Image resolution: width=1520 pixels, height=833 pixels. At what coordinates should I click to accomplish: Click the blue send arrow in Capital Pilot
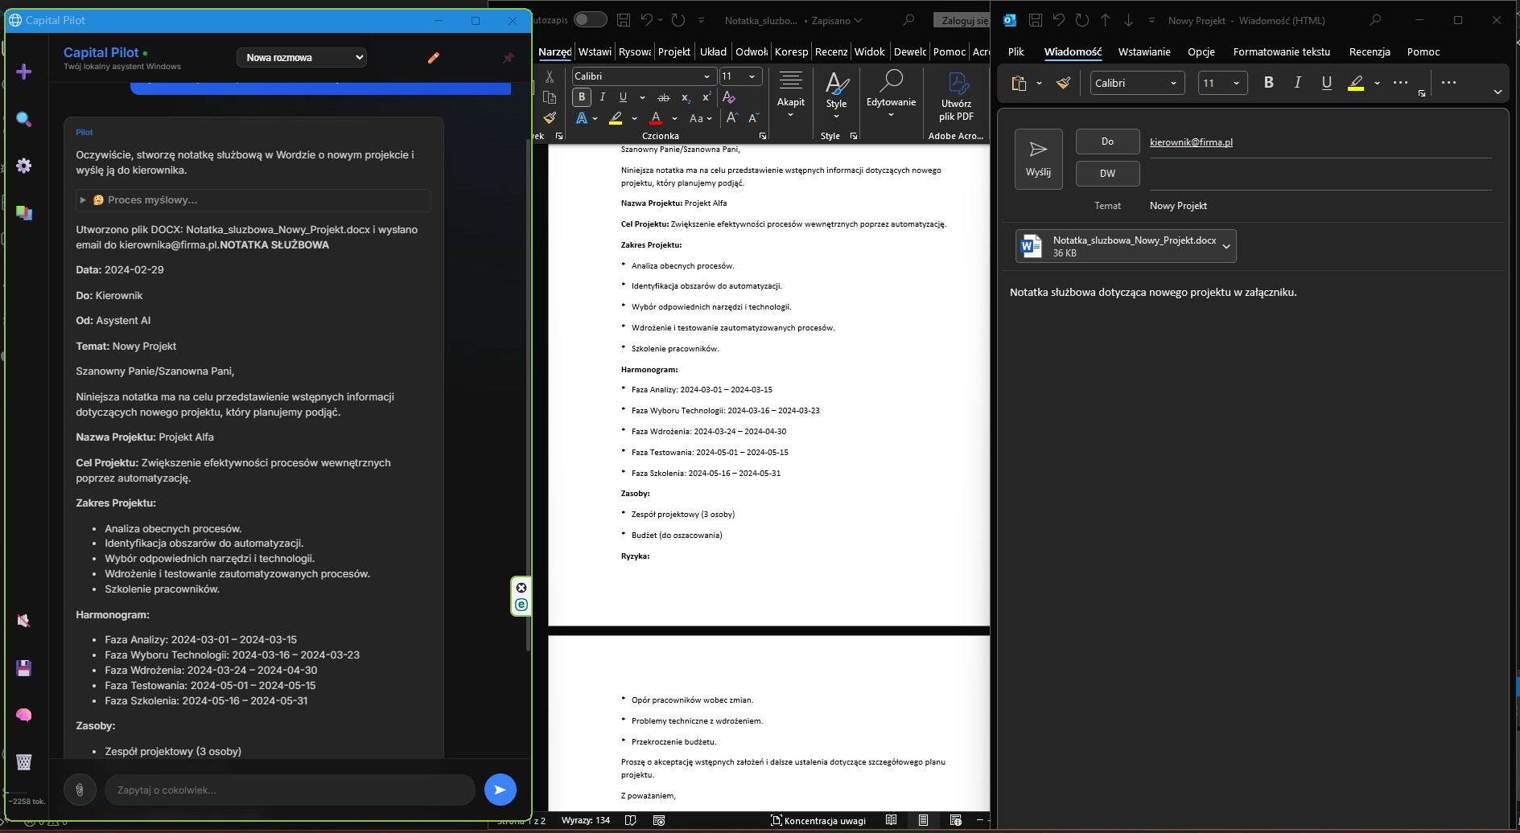click(500, 790)
